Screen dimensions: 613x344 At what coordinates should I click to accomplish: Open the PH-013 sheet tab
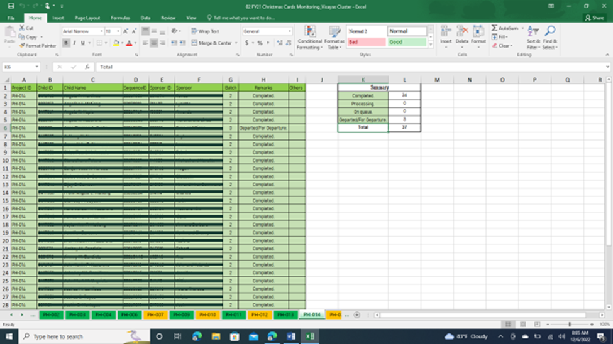pyautogui.click(x=286, y=314)
